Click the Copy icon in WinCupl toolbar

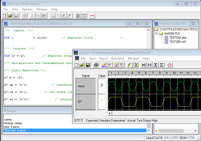[x=38, y=16]
